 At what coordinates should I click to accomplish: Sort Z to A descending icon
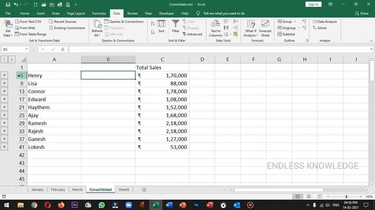tap(153, 32)
